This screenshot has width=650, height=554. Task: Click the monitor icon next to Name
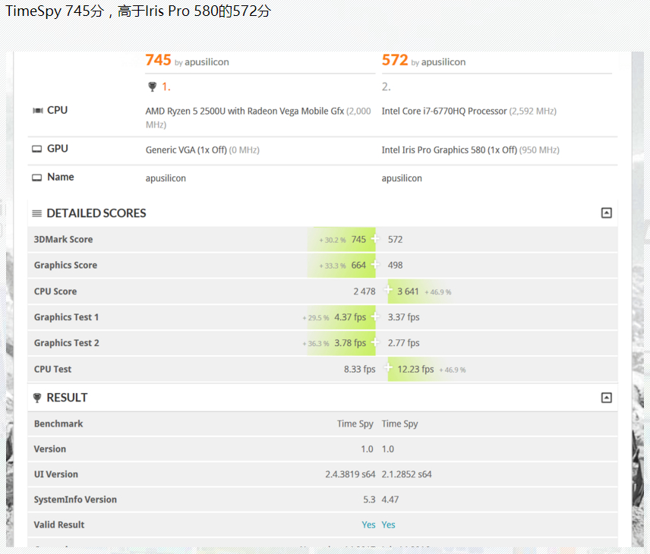click(37, 178)
